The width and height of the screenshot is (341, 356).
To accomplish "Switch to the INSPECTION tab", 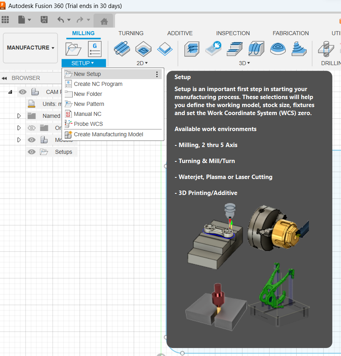I will (x=233, y=34).
